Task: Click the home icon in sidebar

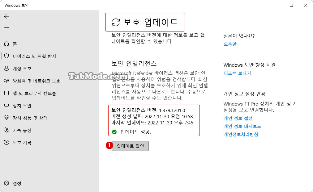Action: [6, 44]
